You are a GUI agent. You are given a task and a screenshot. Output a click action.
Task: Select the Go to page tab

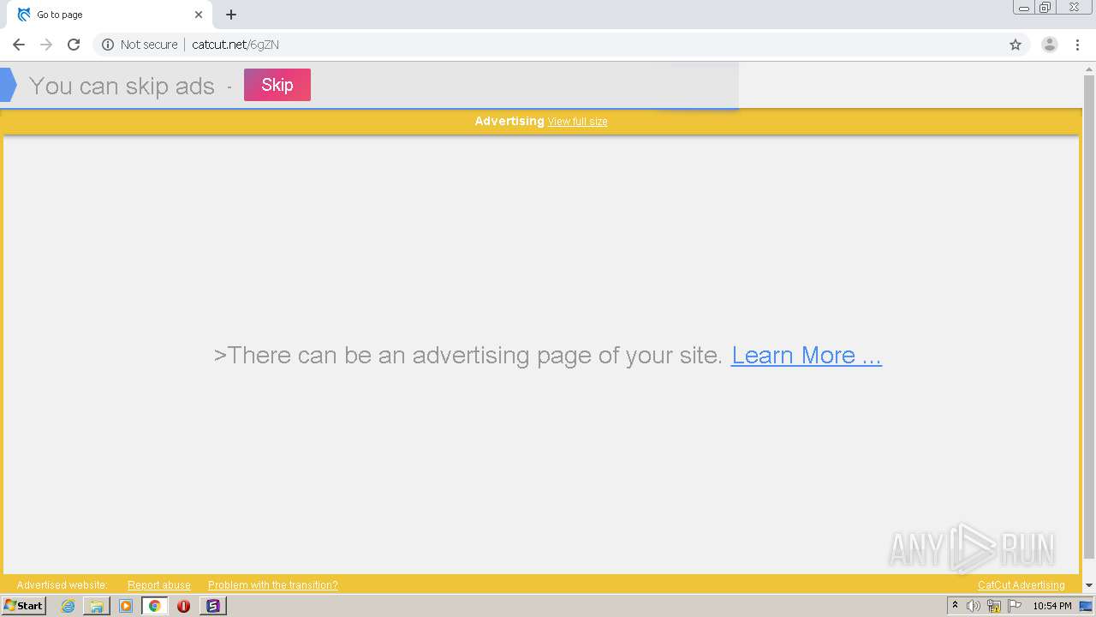click(x=110, y=15)
